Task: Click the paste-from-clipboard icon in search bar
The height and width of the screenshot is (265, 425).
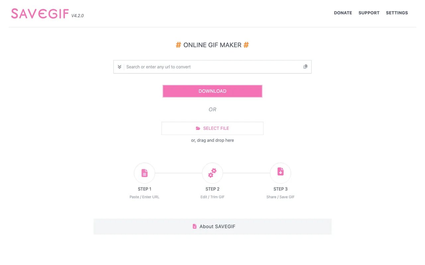Action: [305, 66]
